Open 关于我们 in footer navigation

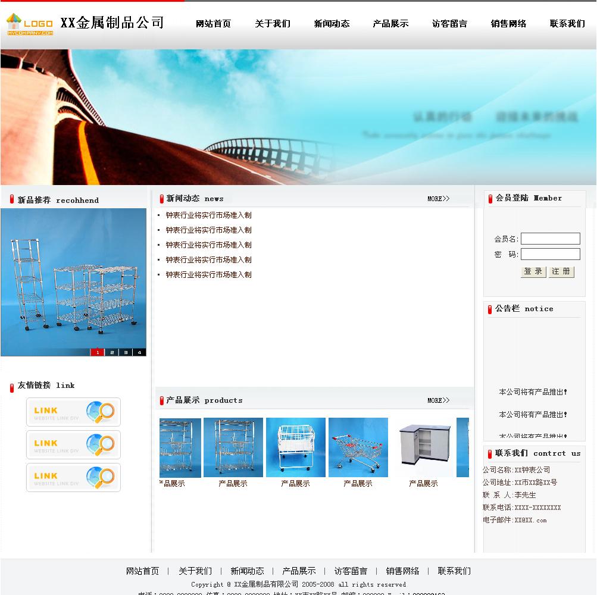click(x=195, y=571)
